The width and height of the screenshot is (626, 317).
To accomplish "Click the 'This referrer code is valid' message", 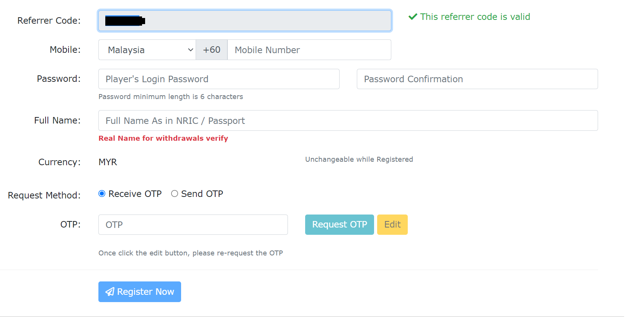I will click(475, 17).
